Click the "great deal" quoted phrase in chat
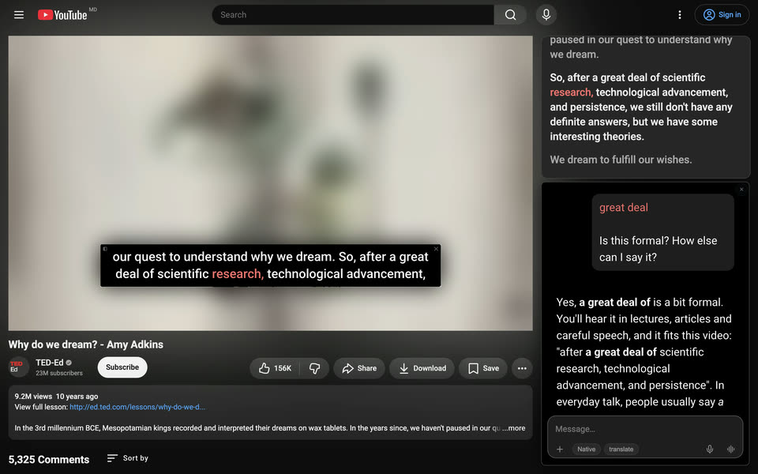 (x=624, y=208)
